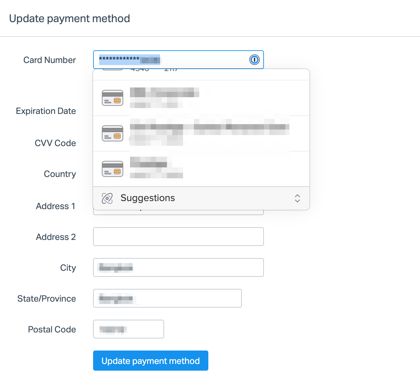The height and width of the screenshot is (378, 420).
Task: Click the top fully visible credit card icon
Action: click(113, 98)
